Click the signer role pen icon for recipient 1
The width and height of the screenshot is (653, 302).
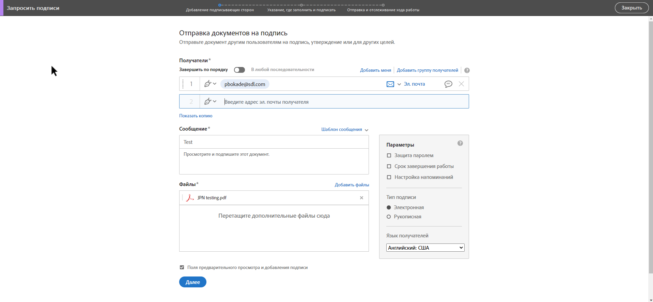pyautogui.click(x=208, y=84)
